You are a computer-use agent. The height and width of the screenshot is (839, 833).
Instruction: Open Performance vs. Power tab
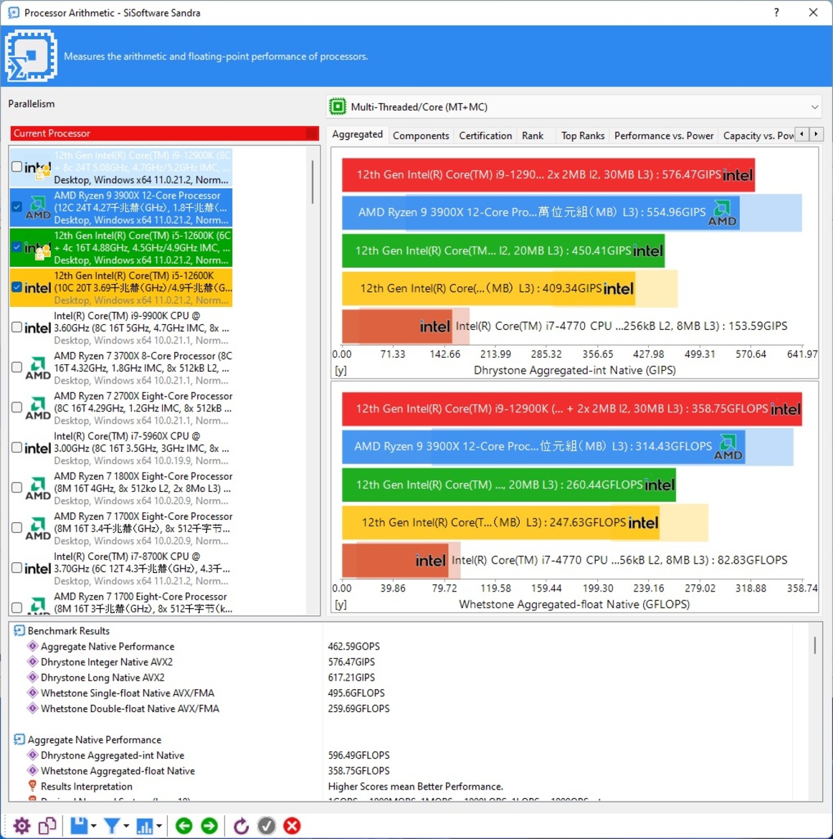(x=664, y=136)
